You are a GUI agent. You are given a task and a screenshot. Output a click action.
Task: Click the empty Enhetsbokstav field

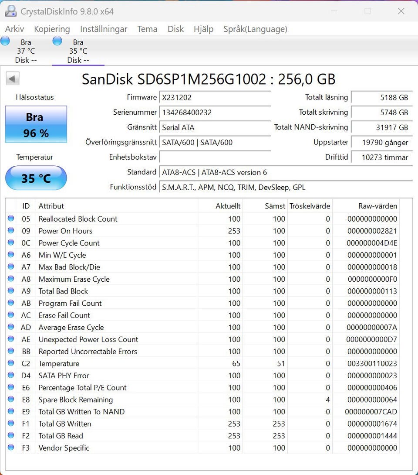(x=215, y=157)
